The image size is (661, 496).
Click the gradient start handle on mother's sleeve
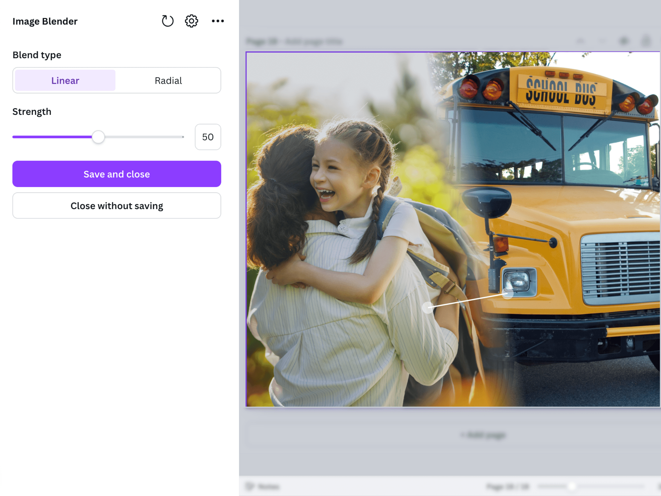[x=428, y=307]
